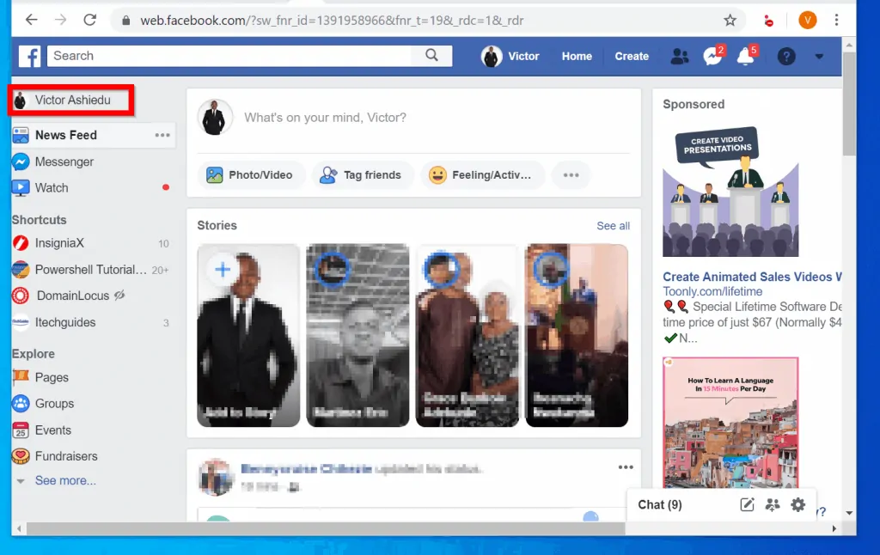Screen dimensions: 880x555
Task: Click the search magnifier button
Action: [x=432, y=56]
